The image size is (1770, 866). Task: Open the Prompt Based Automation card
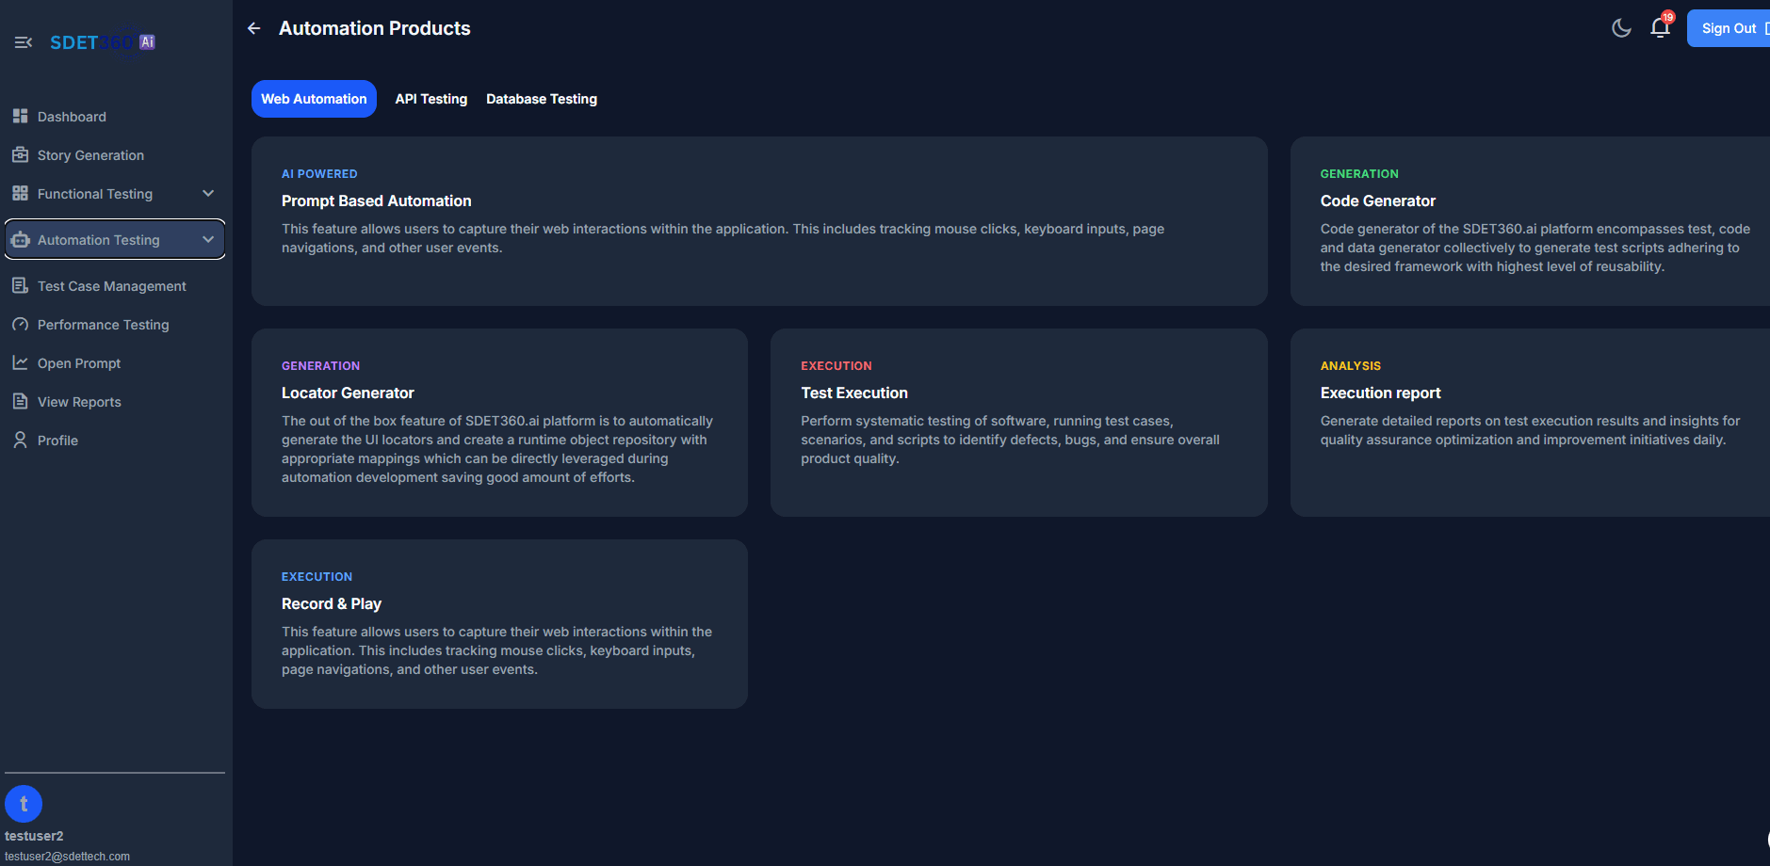click(x=758, y=221)
